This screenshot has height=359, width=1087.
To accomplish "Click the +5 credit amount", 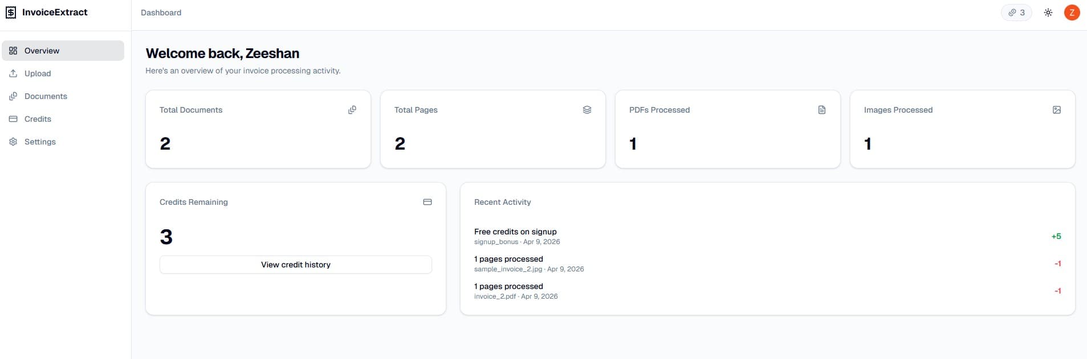I will pos(1056,236).
